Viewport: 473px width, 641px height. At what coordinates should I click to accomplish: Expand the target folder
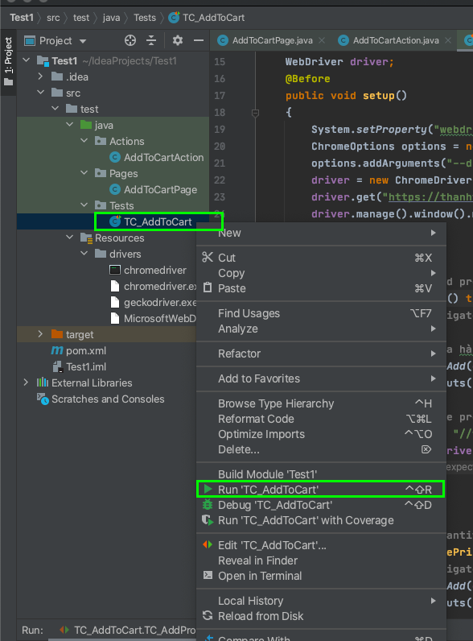tap(40, 334)
